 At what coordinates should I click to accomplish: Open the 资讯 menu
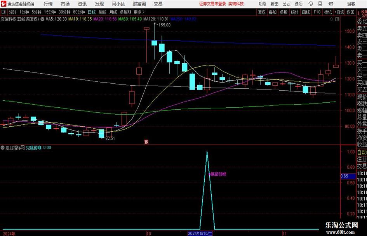click(82, 4)
